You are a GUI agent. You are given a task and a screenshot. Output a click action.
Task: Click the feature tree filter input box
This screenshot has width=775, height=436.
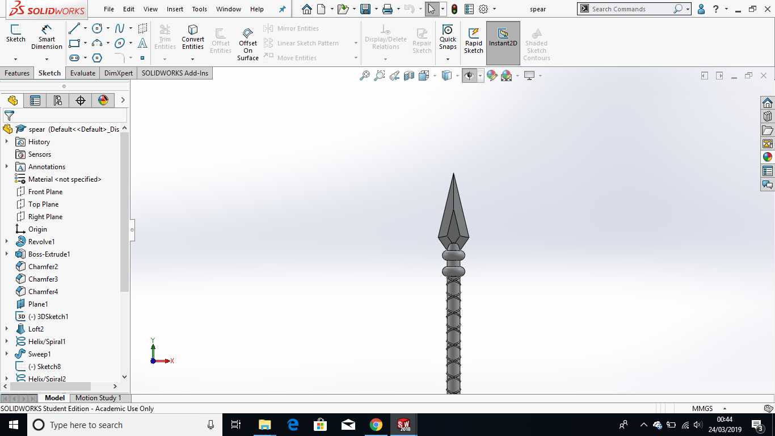pos(71,115)
